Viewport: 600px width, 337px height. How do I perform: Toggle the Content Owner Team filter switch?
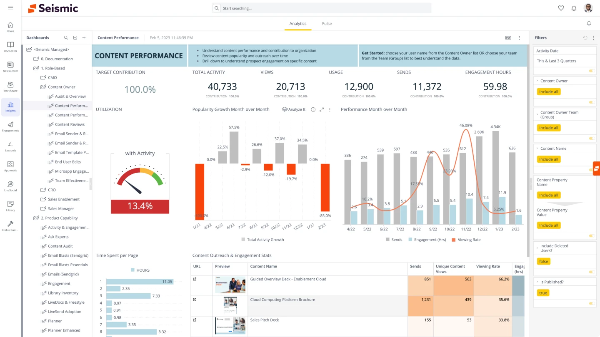[591, 138]
